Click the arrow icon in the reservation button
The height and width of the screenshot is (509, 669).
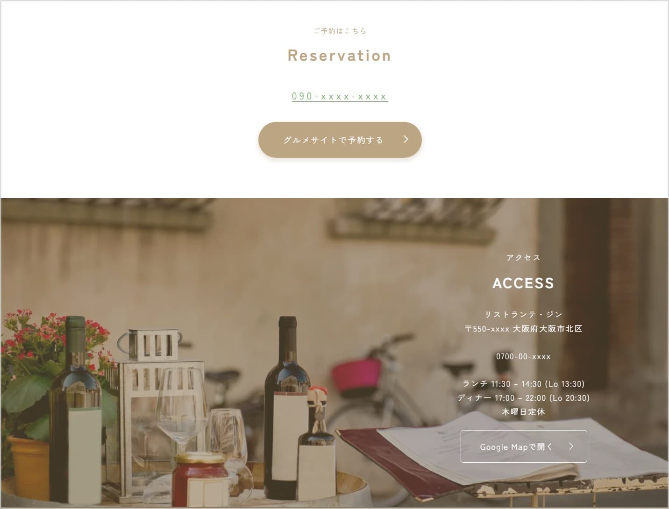[406, 139]
